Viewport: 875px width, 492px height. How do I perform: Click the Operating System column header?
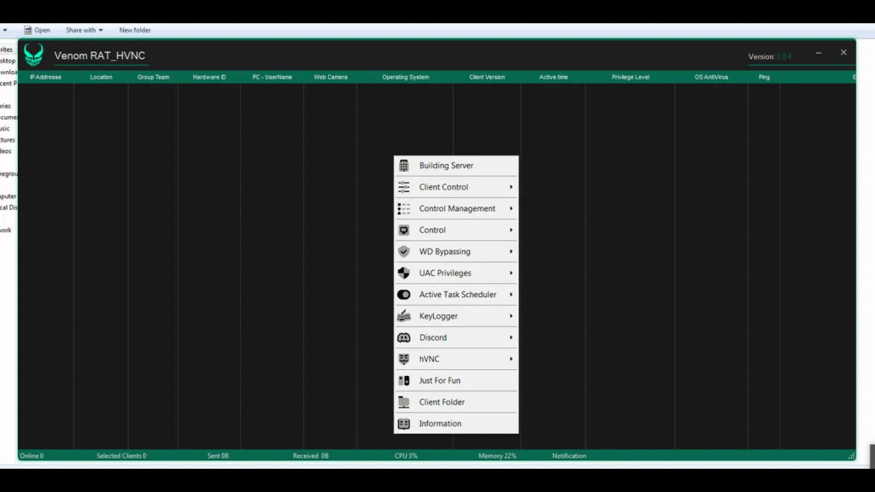tap(406, 77)
